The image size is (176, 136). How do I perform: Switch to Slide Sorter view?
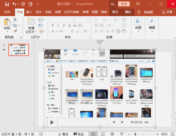[103, 134]
